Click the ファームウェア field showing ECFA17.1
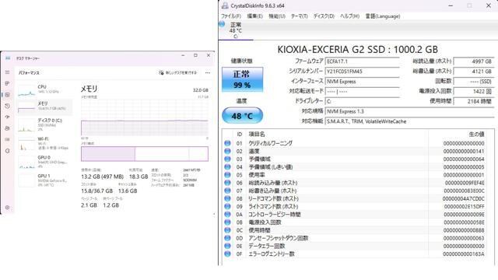The width and height of the screenshot is (498, 280). [x=363, y=61]
